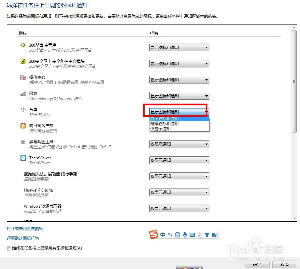Open behavior dropdown for 搜狗输入法扩展功能

179,176
